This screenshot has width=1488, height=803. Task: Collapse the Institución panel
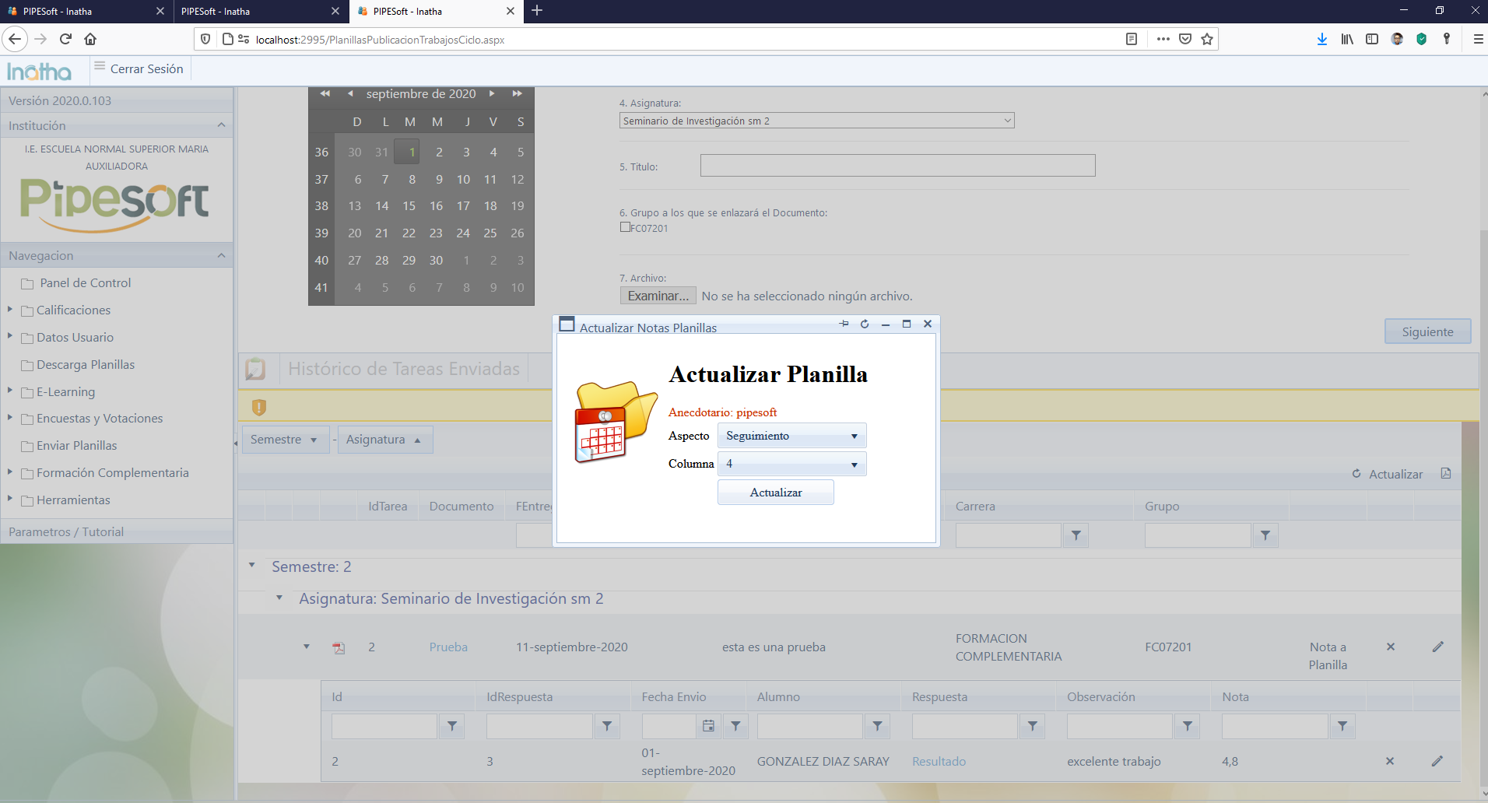pyautogui.click(x=221, y=125)
